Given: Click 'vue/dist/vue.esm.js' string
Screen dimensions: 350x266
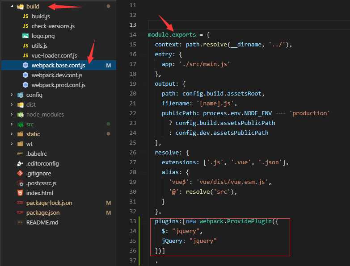Looking at the screenshot, I should (x=232, y=182).
